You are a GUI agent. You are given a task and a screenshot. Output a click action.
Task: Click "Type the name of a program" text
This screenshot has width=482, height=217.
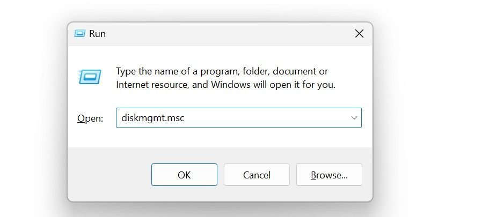tap(177, 71)
